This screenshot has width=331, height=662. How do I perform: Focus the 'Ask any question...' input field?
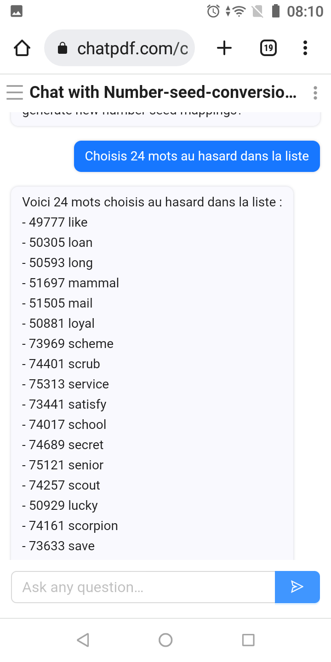coord(143,587)
